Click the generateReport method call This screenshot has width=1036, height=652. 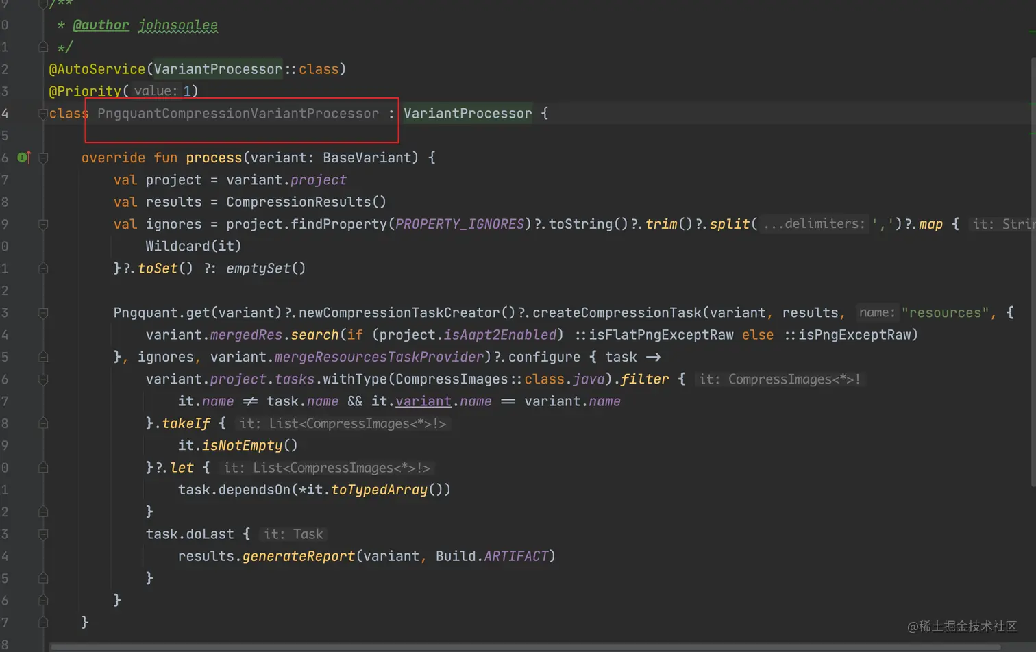(298, 556)
